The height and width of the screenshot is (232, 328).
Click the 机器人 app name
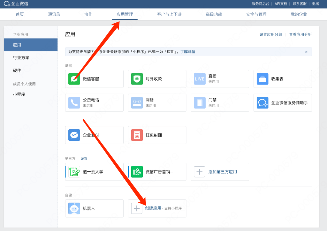click(x=89, y=208)
